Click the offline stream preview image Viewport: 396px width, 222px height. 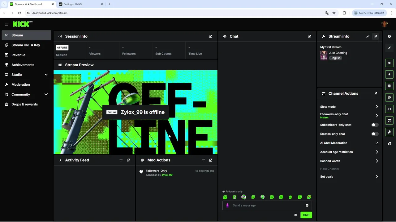pos(136,112)
